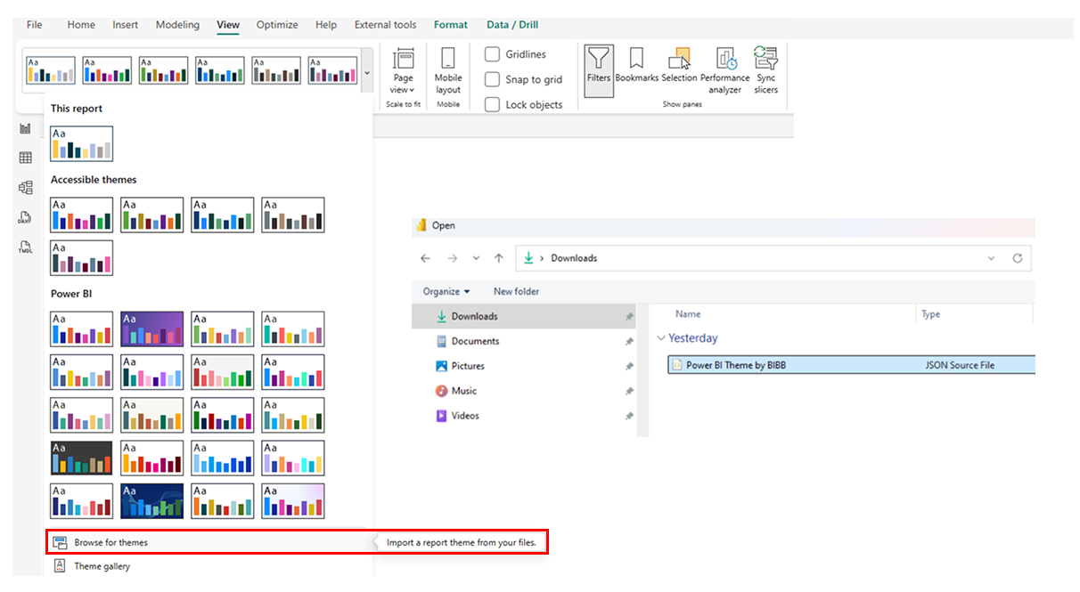Enable the Gridlines checkbox
Viewport: 1080px width, 592px height.
[x=492, y=54]
